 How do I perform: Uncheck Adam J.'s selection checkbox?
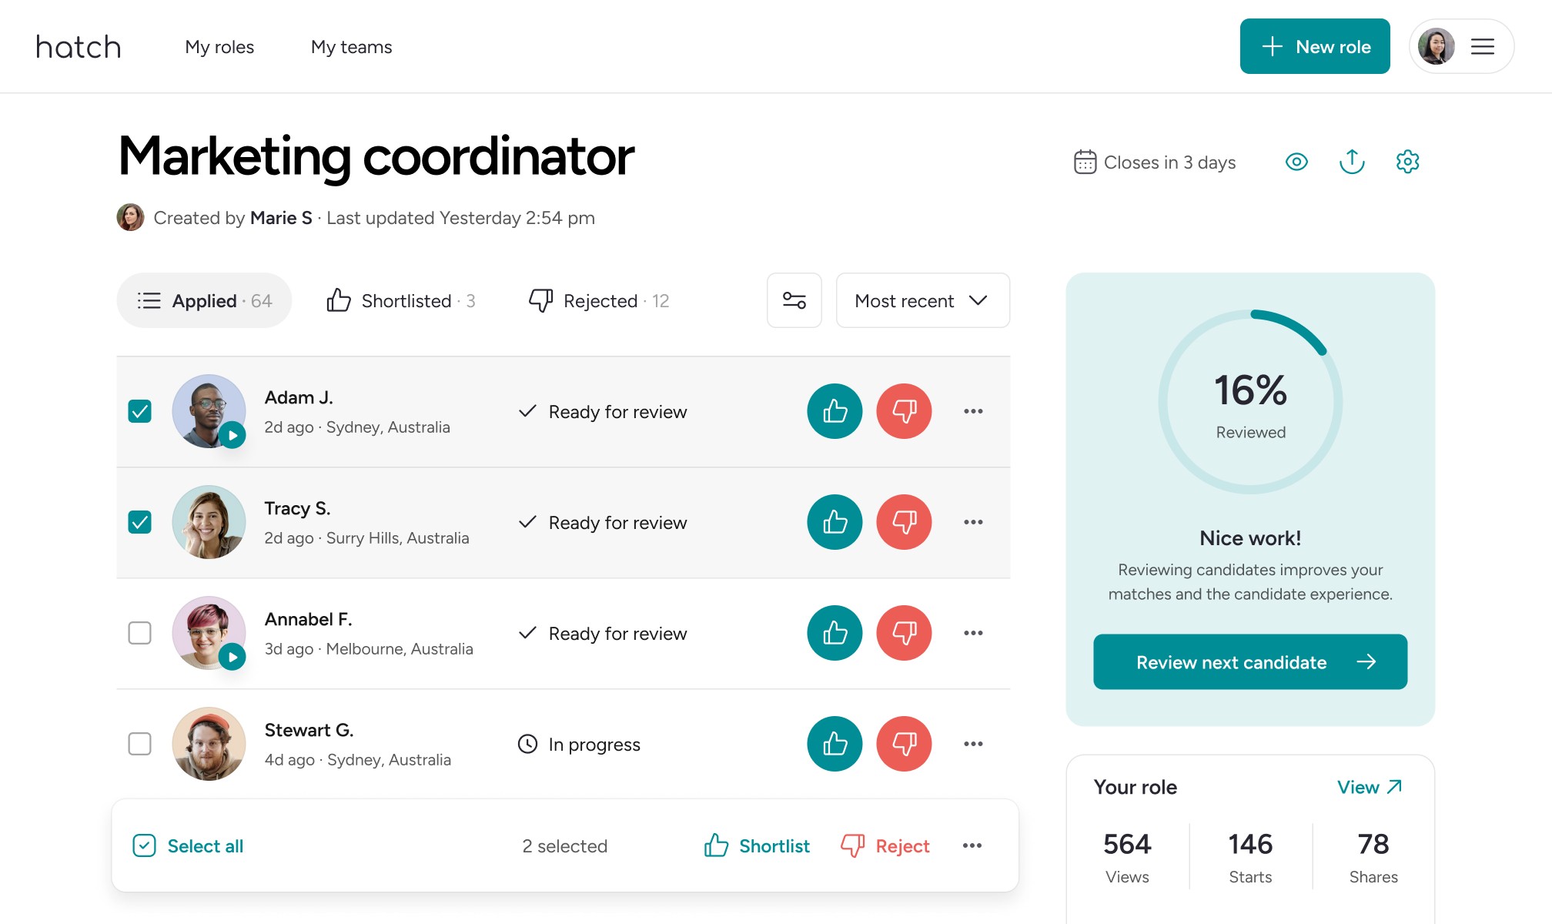(x=139, y=411)
